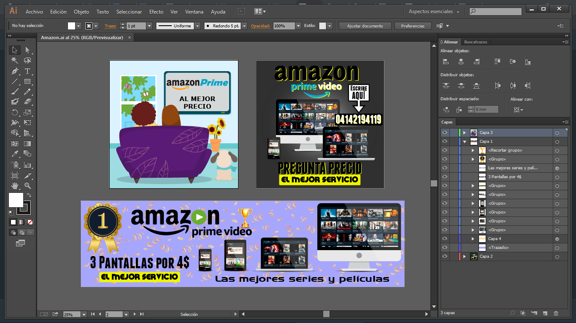
Task: Expand the <Recortar grupo> item
Action: click(473, 150)
